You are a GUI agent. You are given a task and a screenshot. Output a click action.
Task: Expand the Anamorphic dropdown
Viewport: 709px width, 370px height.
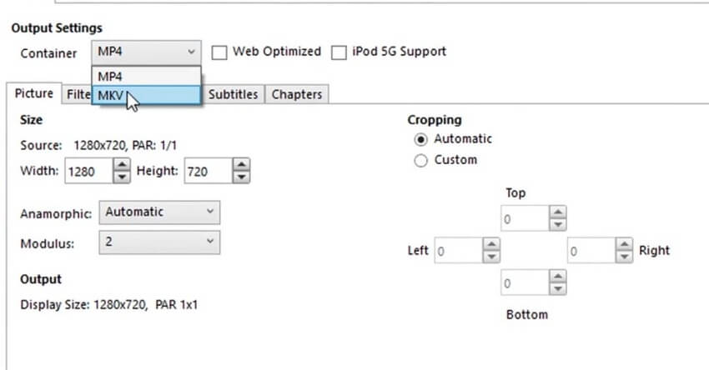pos(159,212)
